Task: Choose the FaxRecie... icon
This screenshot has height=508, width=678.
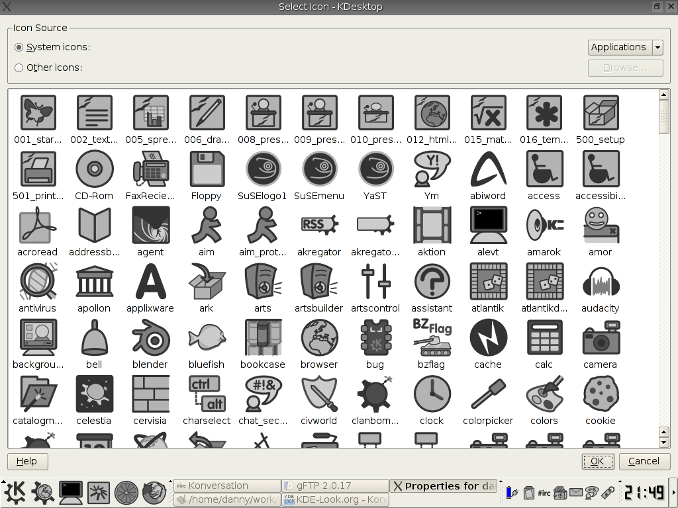Action: click(150, 169)
